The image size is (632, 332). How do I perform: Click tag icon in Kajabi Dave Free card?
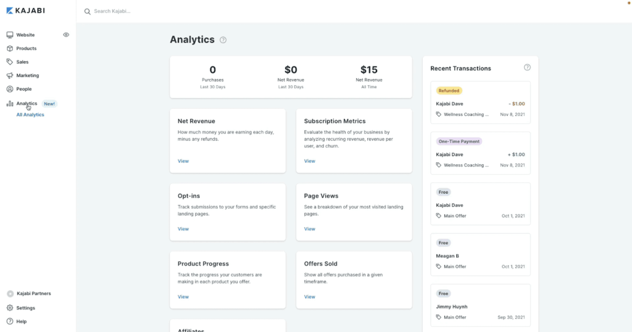[439, 216]
